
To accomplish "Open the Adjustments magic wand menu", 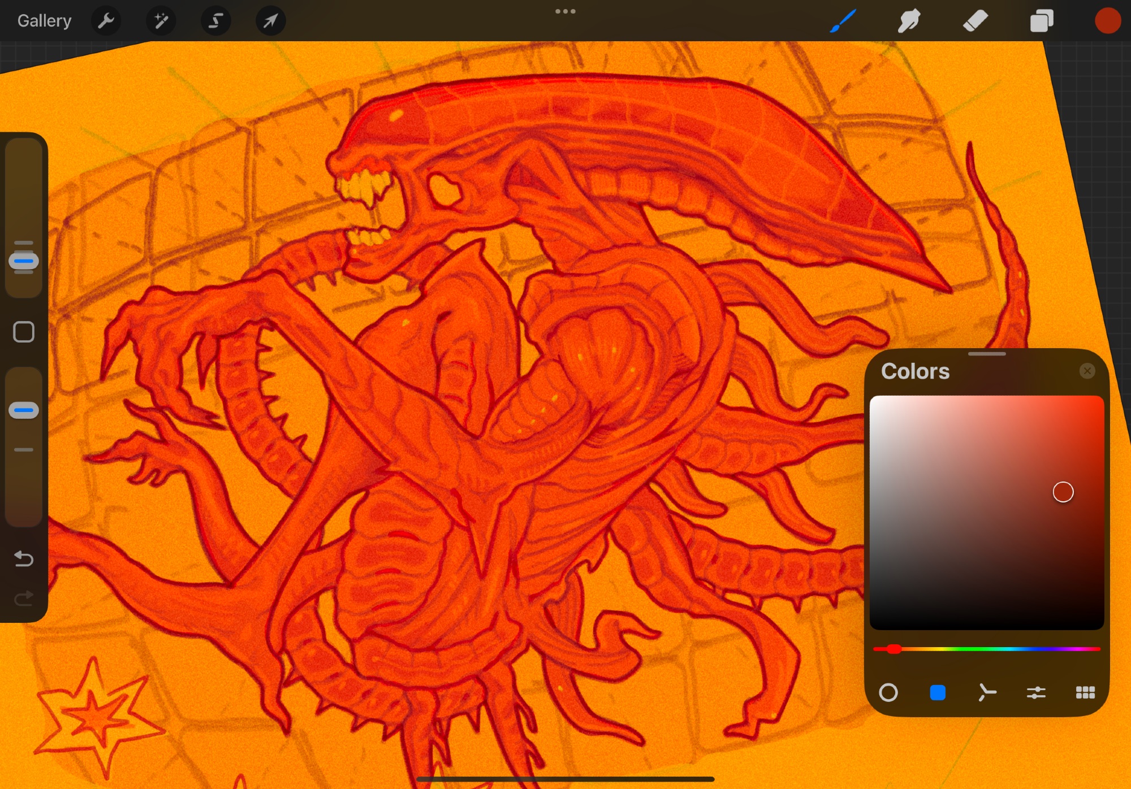I will pos(161,21).
